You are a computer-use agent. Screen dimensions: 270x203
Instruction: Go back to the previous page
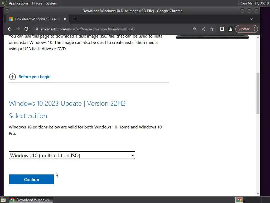9,29
